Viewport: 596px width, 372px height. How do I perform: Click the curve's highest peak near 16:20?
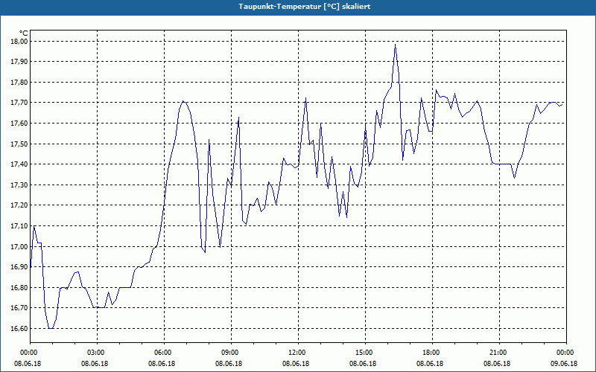396,45
